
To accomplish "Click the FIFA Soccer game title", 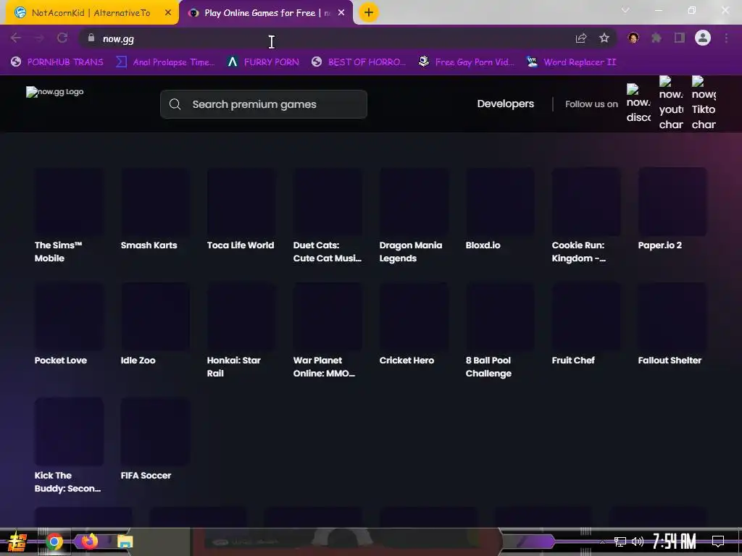I will [146, 476].
